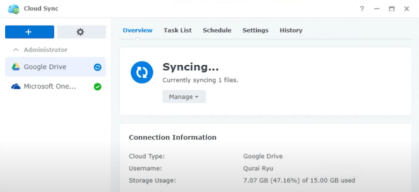Click the Cloud Sync window title text
This screenshot has height=192, width=419.
41,8
